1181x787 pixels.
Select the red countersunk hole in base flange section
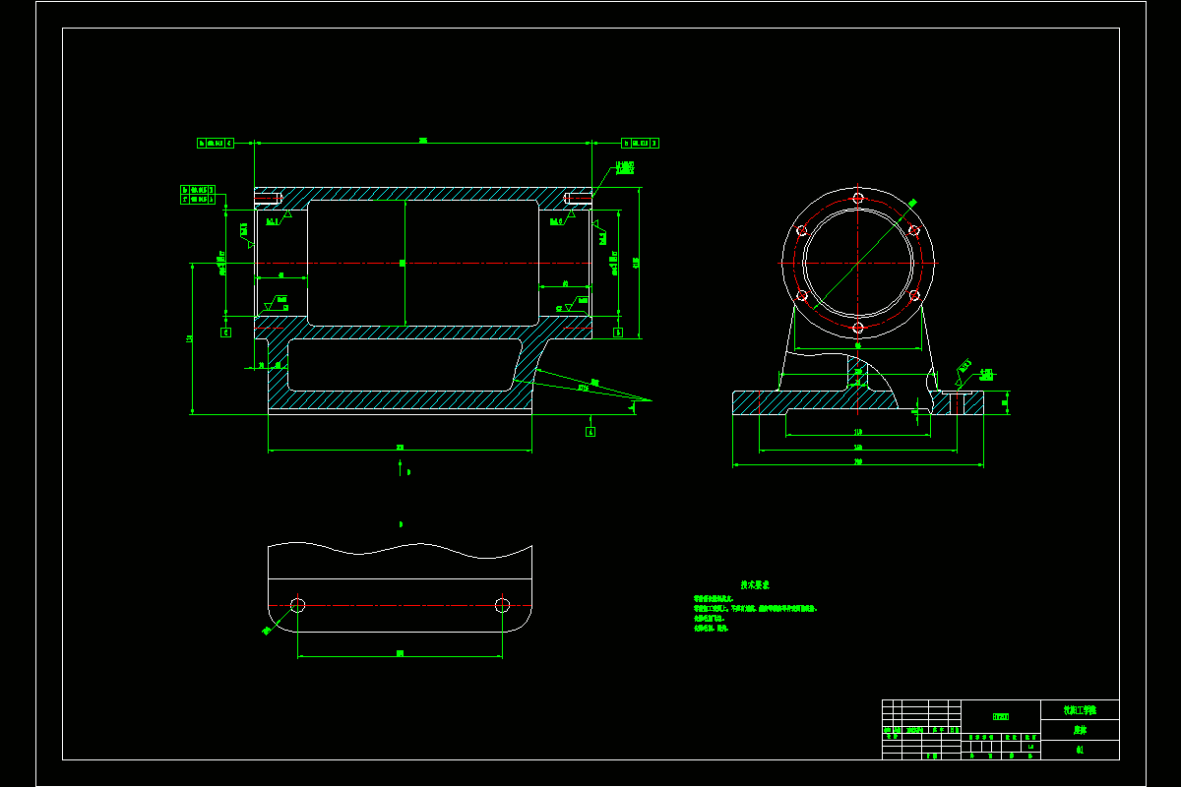tap(956, 402)
